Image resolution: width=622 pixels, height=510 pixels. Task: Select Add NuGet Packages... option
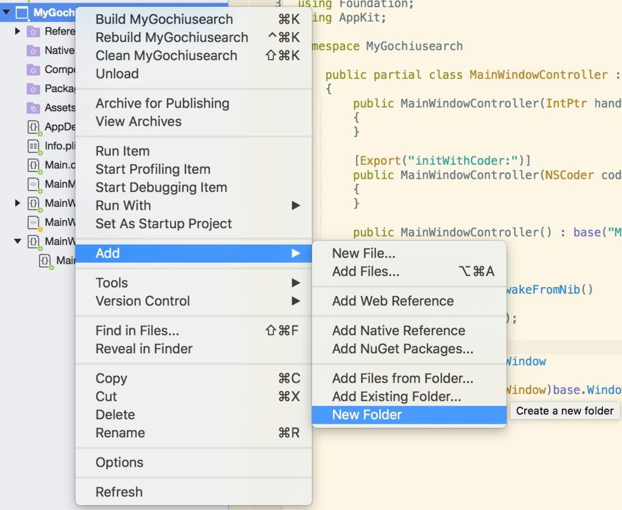tap(402, 349)
